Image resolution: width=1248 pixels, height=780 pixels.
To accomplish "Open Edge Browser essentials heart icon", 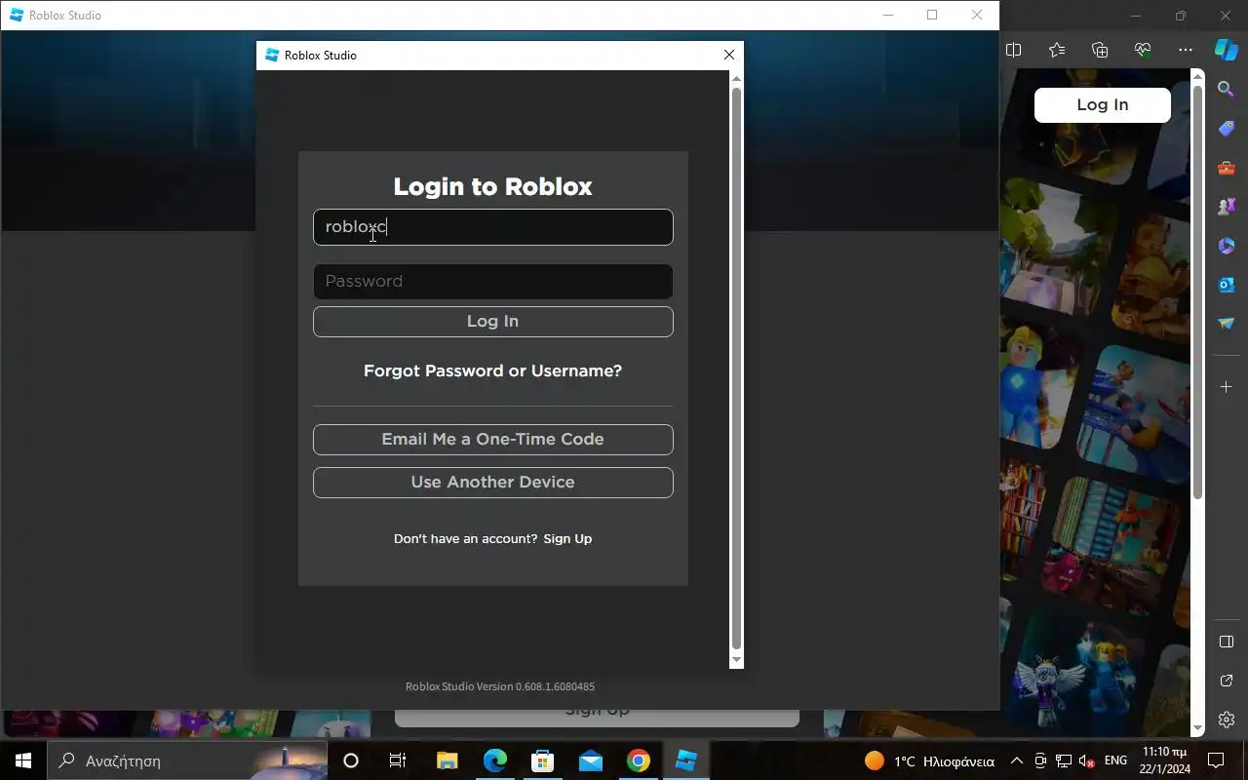I will pyautogui.click(x=1143, y=50).
